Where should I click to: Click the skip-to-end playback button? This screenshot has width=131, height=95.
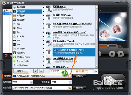point(121,54)
